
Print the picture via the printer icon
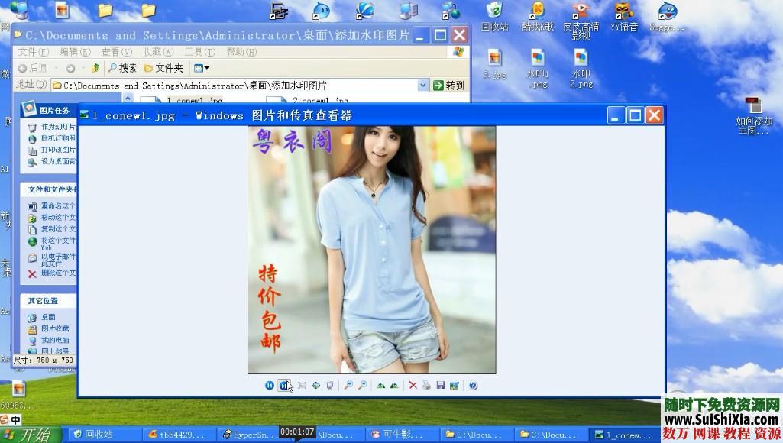point(425,386)
